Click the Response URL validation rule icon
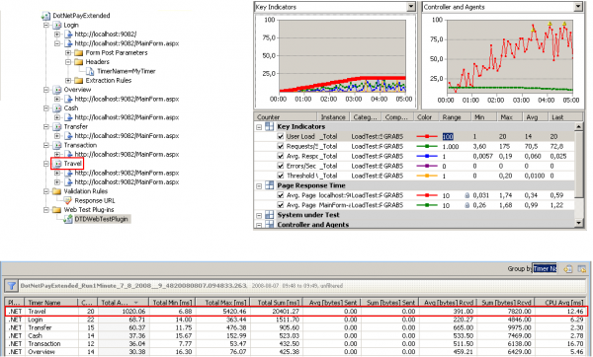 67,201
